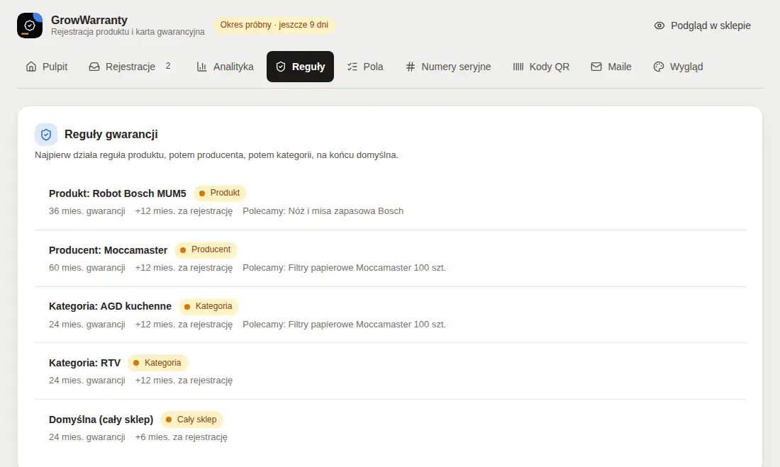The image size is (780, 467).
Task: Click the GrowWarranty app title text
Action: (89, 20)
